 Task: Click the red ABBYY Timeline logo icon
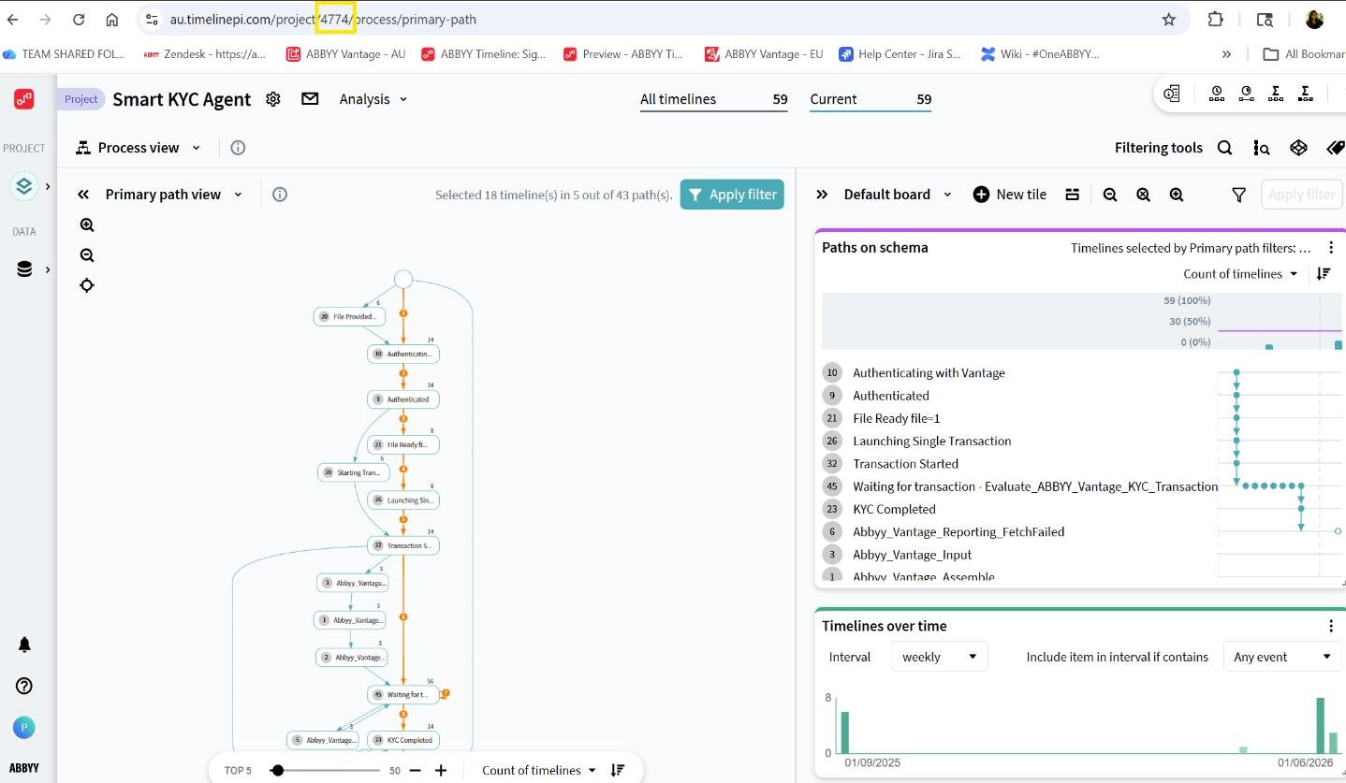click(x=24, y=99)
